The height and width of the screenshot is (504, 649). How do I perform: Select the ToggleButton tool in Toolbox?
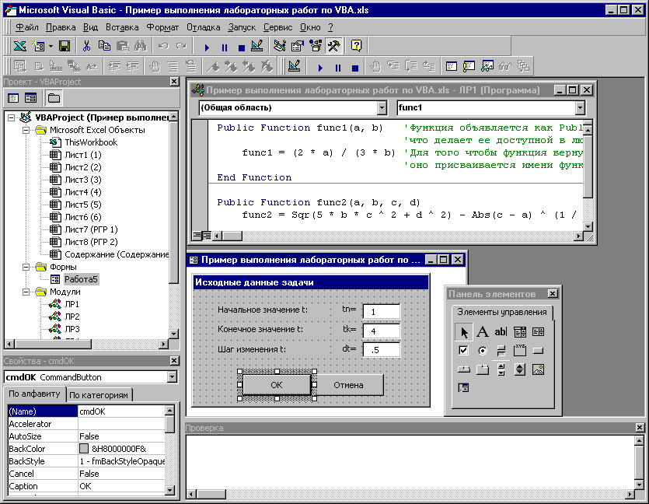501,351
